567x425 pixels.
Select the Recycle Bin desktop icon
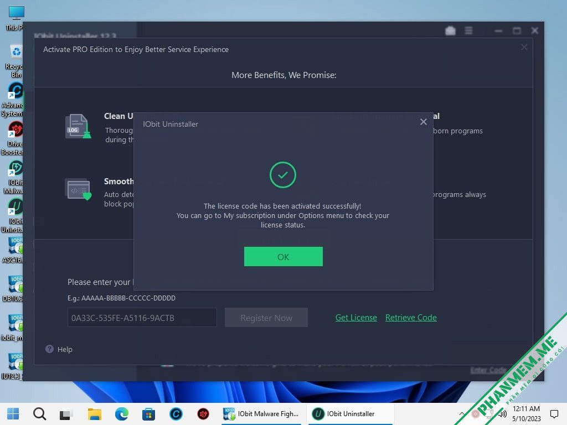click(x=14, y=61)
